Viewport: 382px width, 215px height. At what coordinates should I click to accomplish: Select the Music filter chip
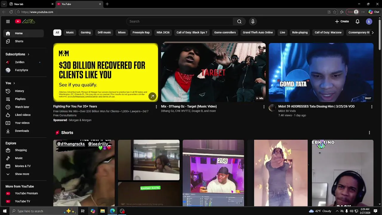coord(70,33)
